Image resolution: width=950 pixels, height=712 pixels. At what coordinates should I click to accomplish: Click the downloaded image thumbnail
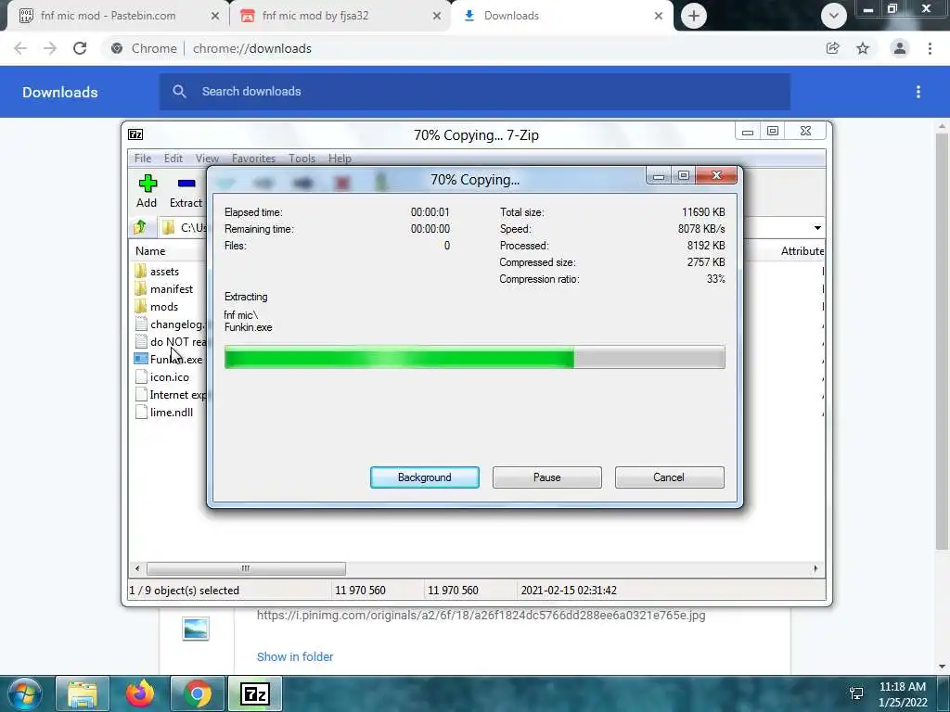(196, 629)
